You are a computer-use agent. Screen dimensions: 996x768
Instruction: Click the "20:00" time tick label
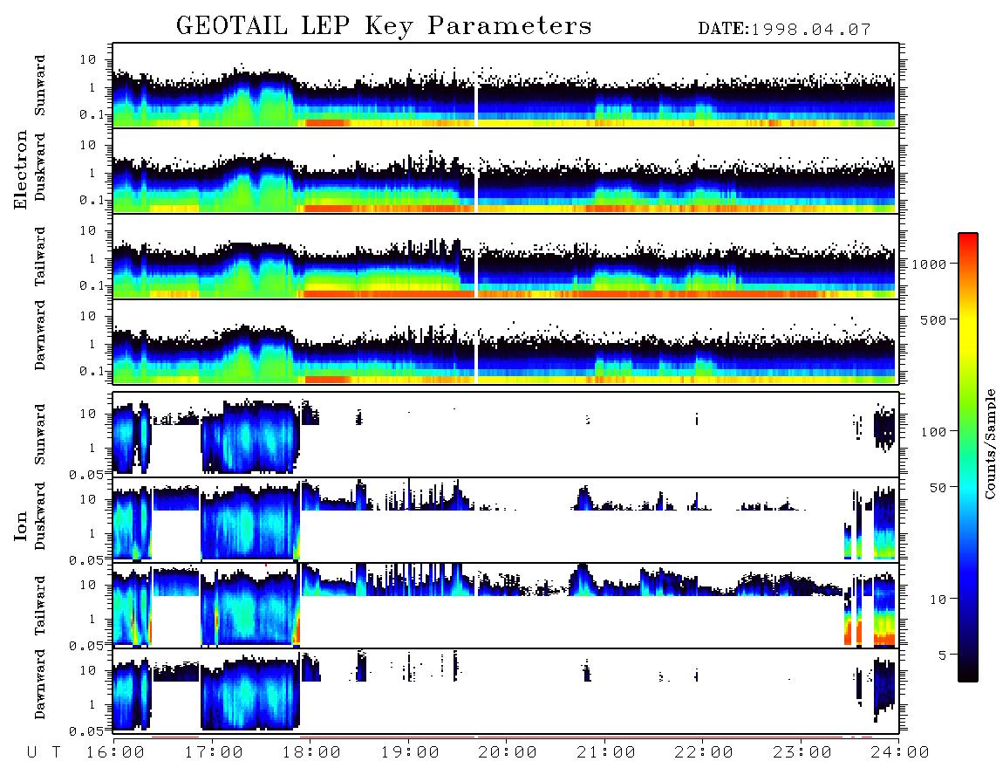tap(508, 753)
